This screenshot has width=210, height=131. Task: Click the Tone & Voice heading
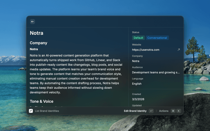tap(42, 101)
